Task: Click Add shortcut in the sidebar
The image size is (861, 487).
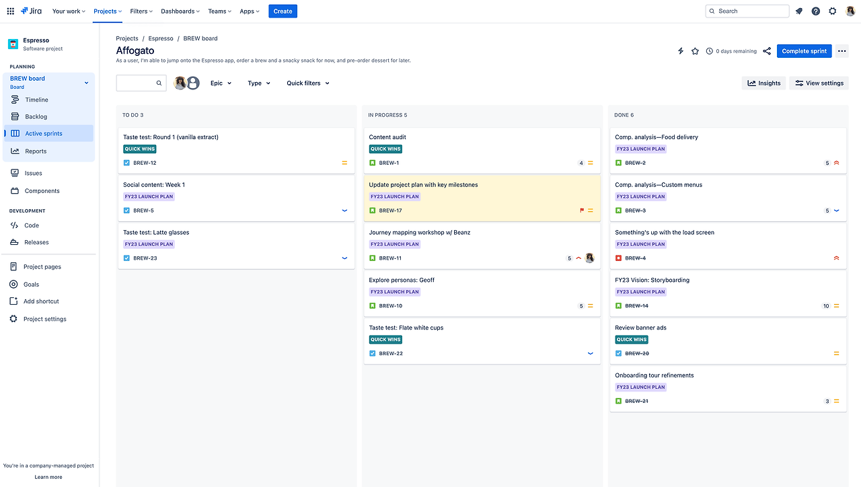Action: click(x=48, y=301)
